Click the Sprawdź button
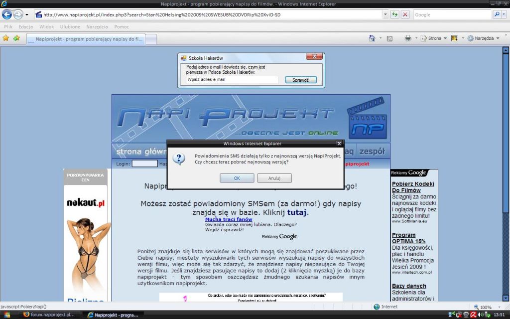 300,80
